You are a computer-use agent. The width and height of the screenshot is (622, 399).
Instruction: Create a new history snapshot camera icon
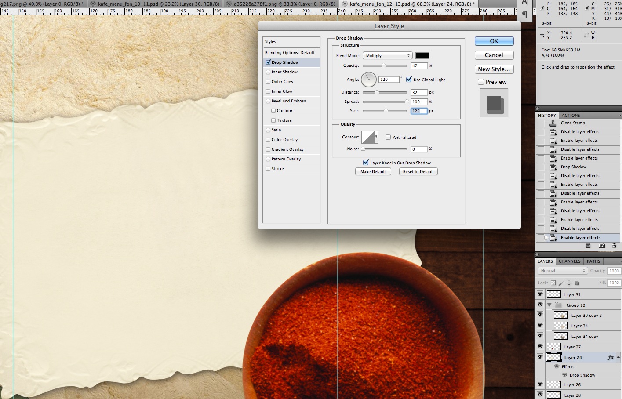click(x=602, y=246)
